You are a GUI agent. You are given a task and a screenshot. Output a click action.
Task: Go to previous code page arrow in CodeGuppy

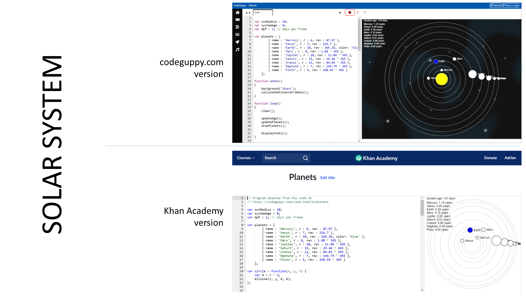click(246, 13)
